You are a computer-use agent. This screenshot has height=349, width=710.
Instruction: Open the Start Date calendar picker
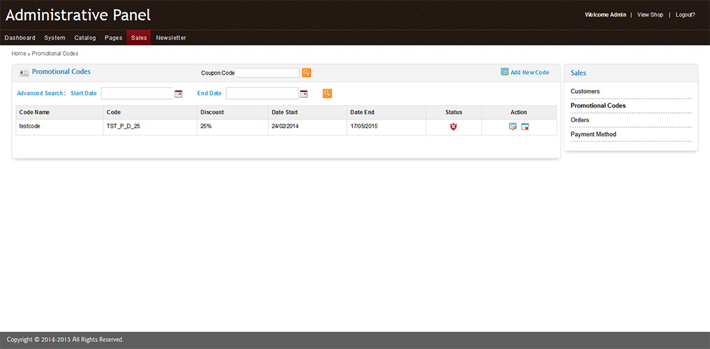point(178,94)
